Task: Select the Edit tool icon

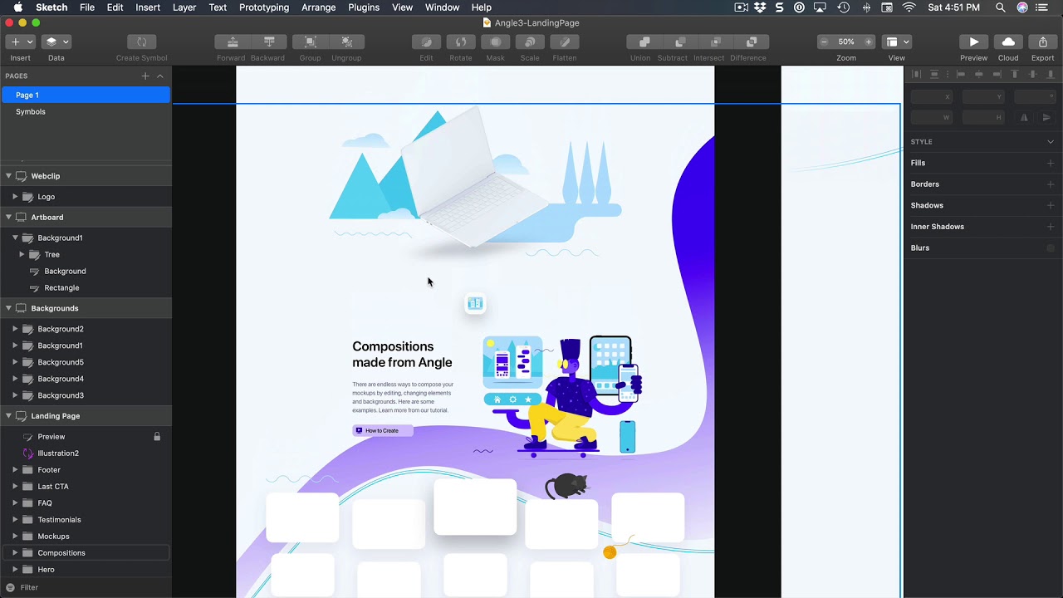Action: coord(426,42)
